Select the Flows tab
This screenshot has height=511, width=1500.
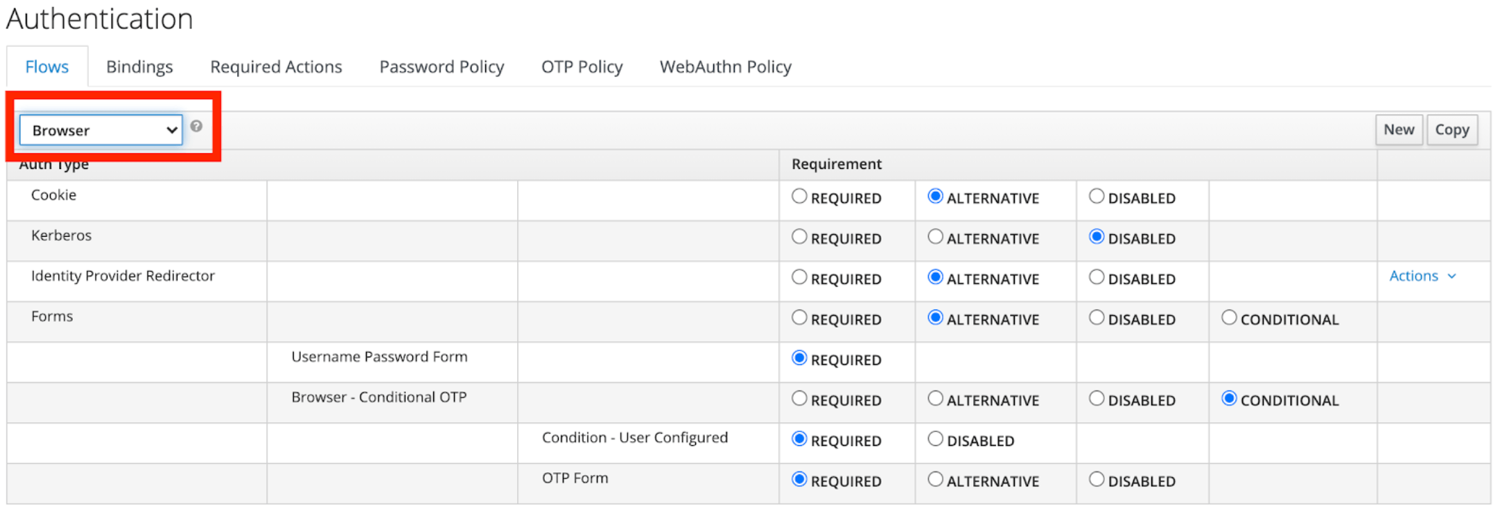pyautogui.click(x=46, y=66)
